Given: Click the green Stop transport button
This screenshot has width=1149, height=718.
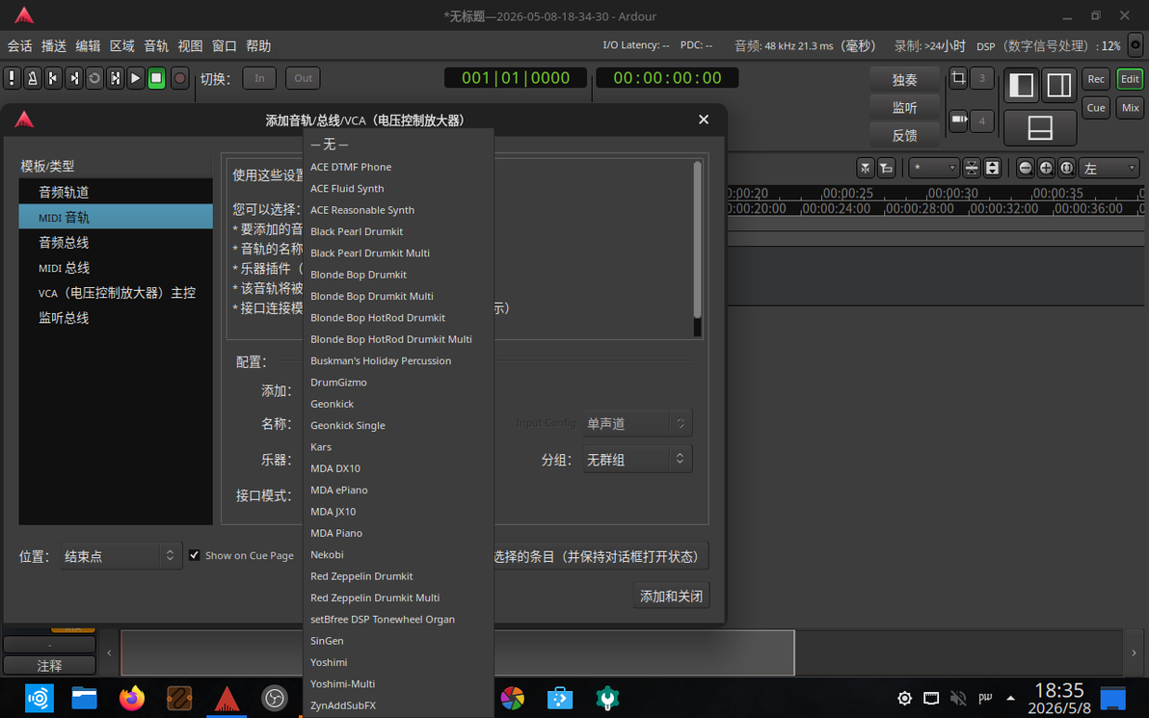Looking at the screenshot, I should tap(156, 78).
